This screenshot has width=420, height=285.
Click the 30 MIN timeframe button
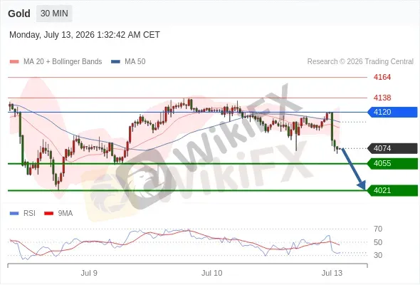(54, 14)
